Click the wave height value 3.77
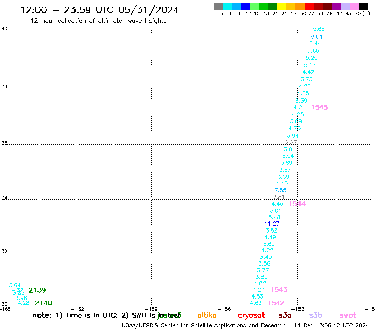 pos(263,270)
